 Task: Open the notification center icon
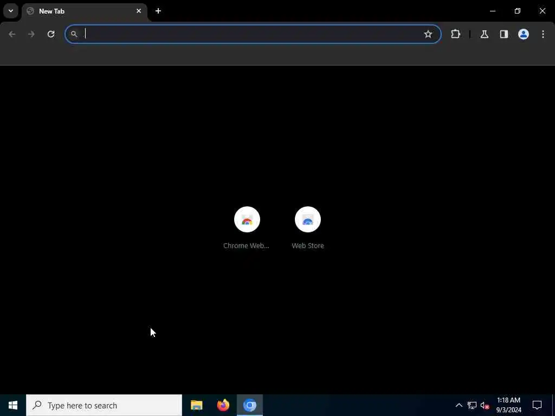pyautogui.click(x=537, y=405)
